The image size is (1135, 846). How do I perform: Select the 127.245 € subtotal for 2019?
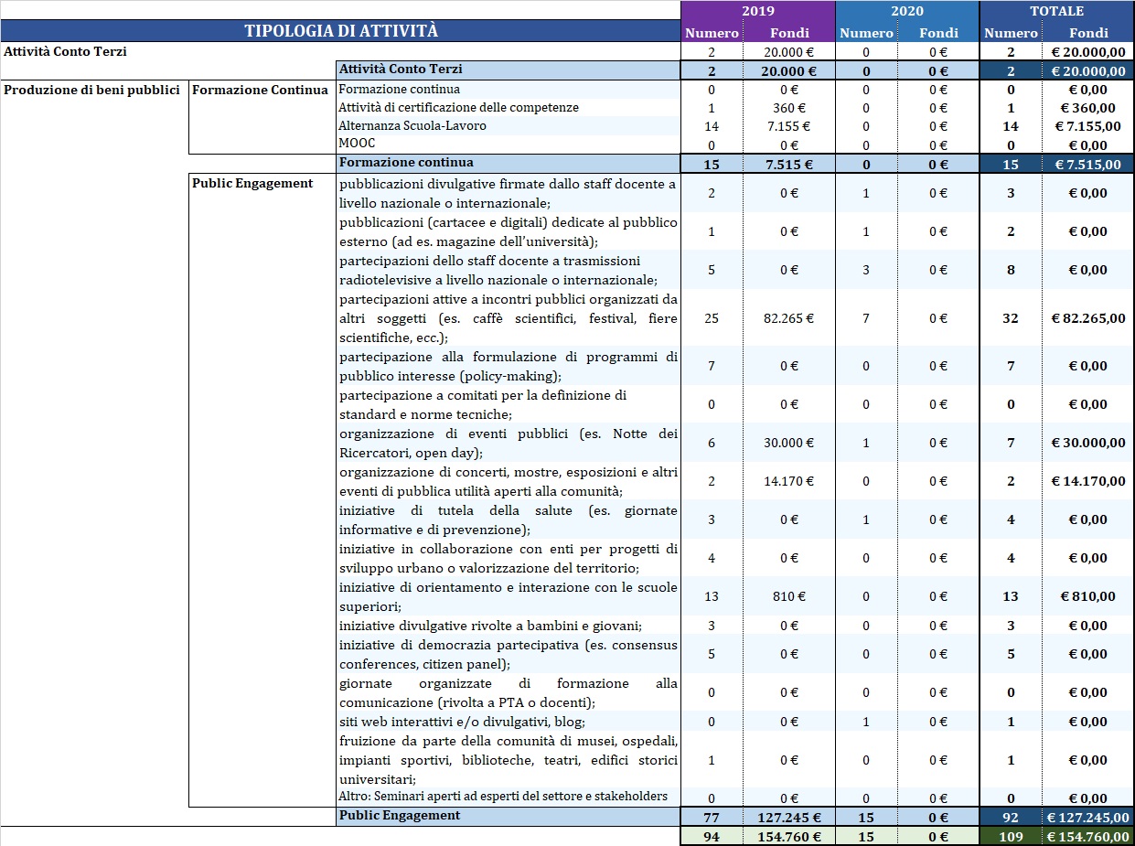pos(789,818)
